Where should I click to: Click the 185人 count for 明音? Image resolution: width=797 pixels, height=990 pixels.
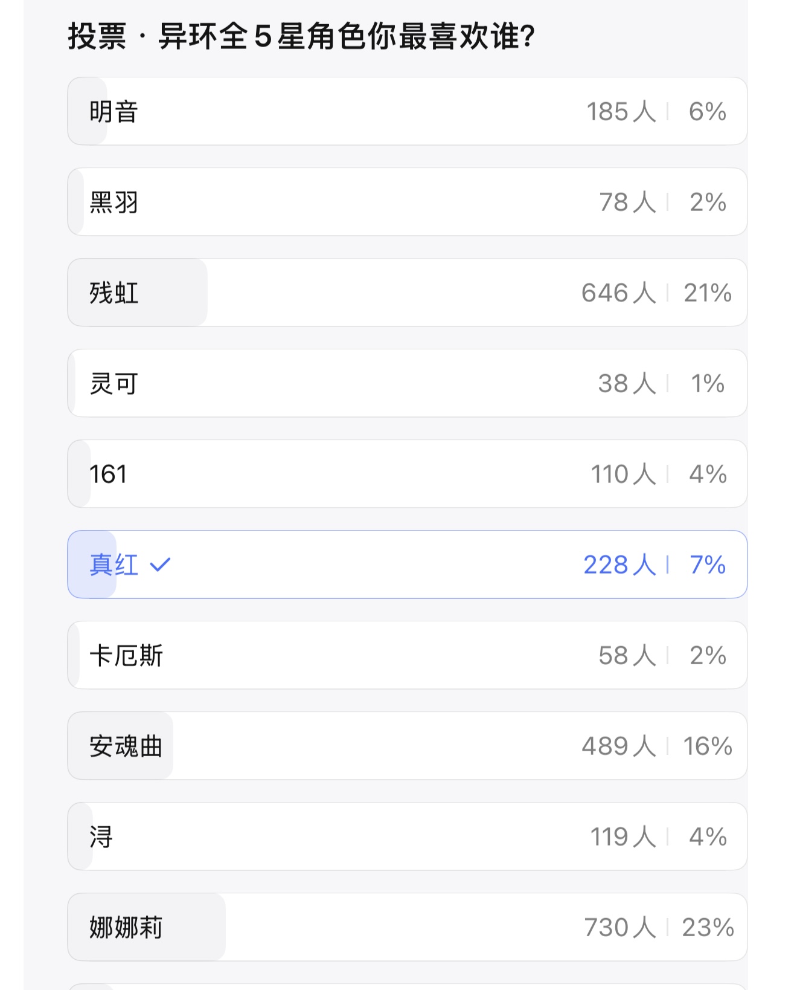(621, 112)
